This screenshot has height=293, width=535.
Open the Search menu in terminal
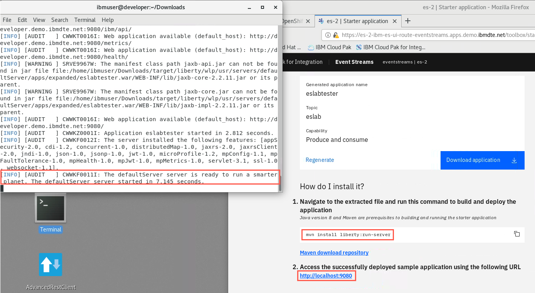coord(60,20)
